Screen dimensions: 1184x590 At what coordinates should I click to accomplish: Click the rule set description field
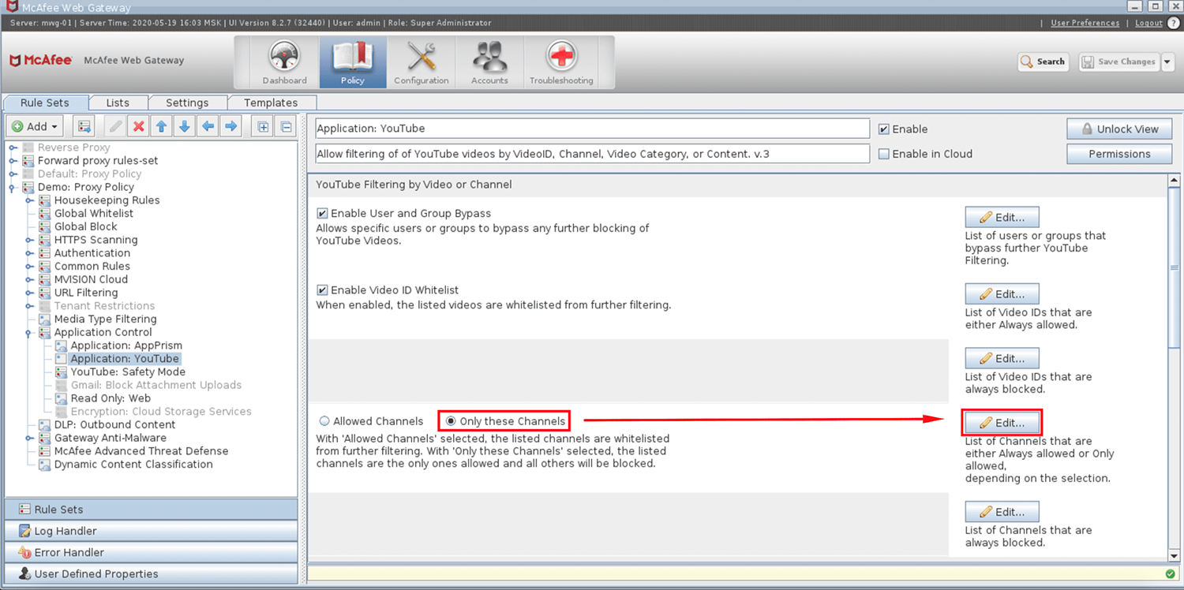pyautogui.click(x=592, y=154)
